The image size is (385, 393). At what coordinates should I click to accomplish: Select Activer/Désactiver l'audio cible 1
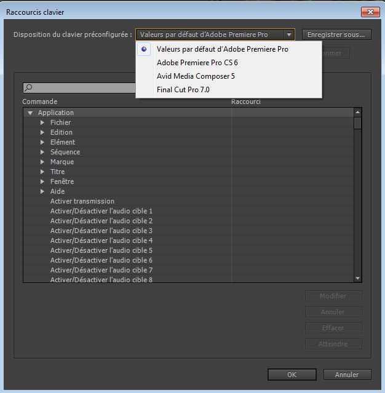tap(101, 211)
